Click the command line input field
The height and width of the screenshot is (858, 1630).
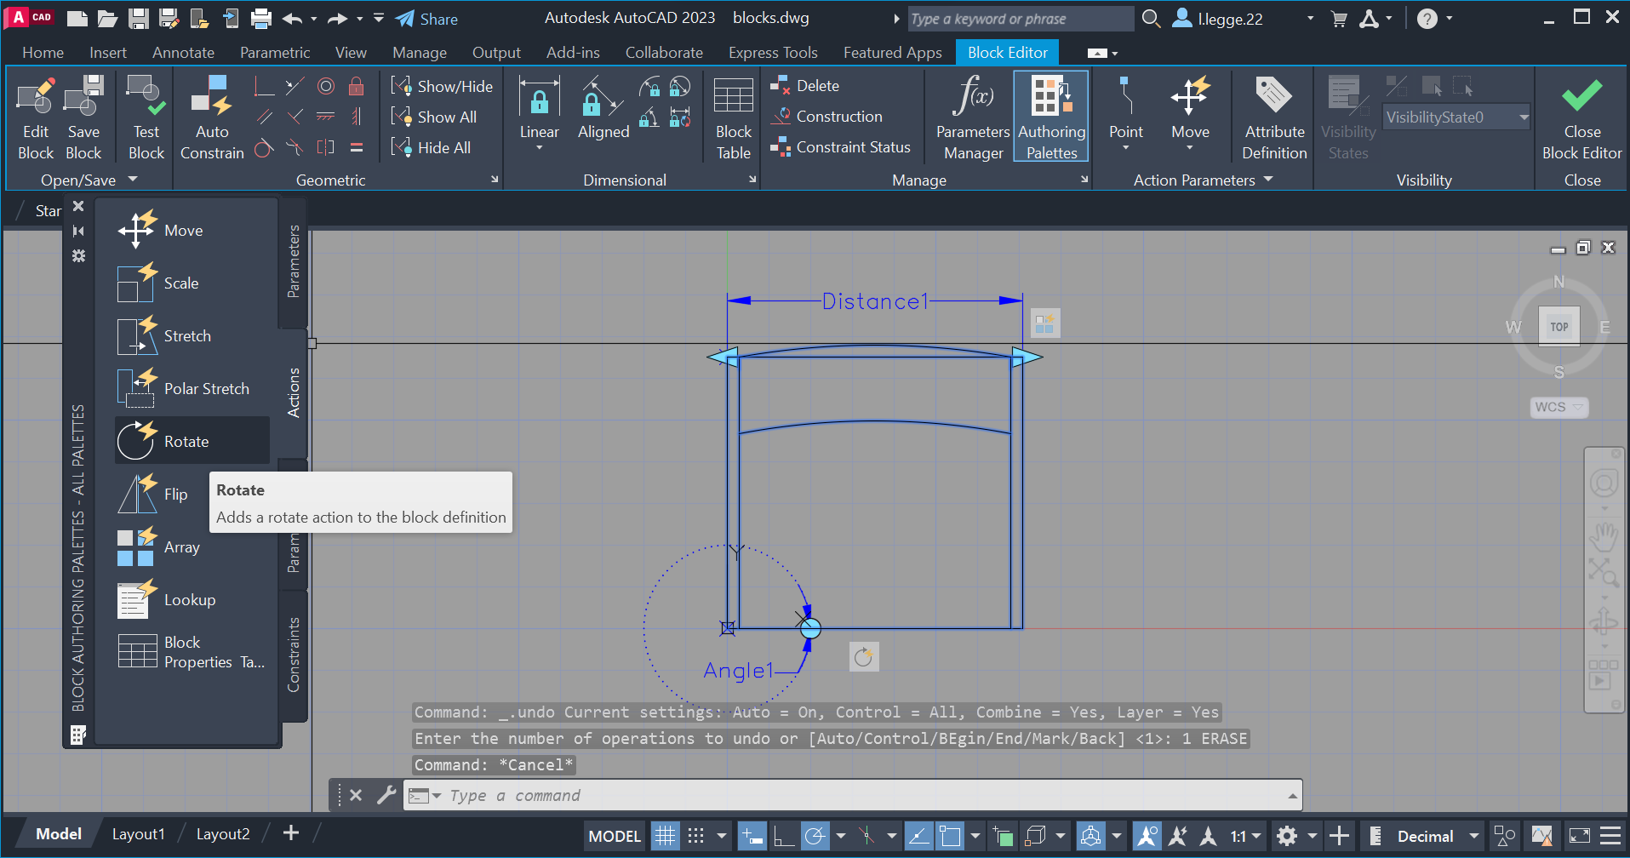[x=852, y=795]
